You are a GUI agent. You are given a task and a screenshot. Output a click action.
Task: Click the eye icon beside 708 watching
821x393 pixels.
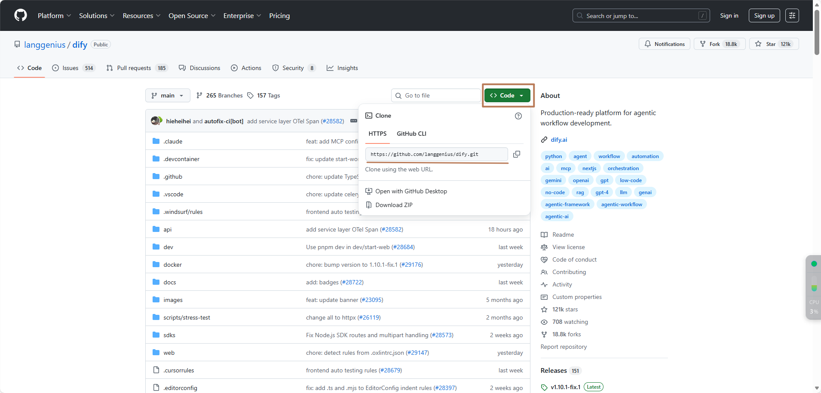click(x=544, y=322)
